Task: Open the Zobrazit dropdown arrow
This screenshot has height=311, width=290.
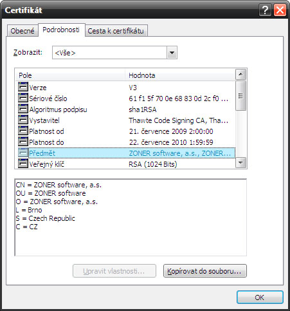Action: point(172,53)
